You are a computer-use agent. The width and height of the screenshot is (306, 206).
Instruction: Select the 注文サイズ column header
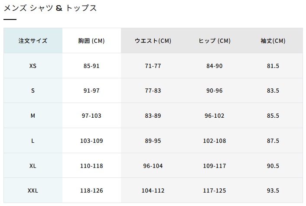pos(33,41)
